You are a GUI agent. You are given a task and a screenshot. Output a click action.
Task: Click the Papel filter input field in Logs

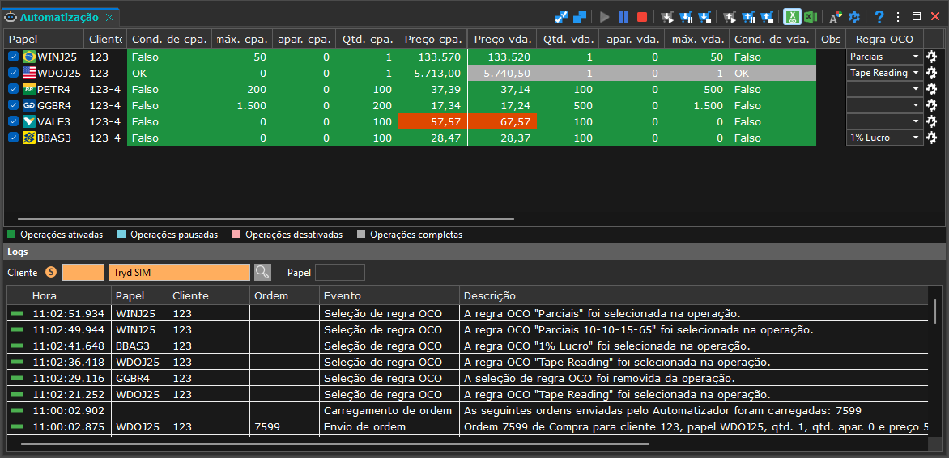click(340, 272)
